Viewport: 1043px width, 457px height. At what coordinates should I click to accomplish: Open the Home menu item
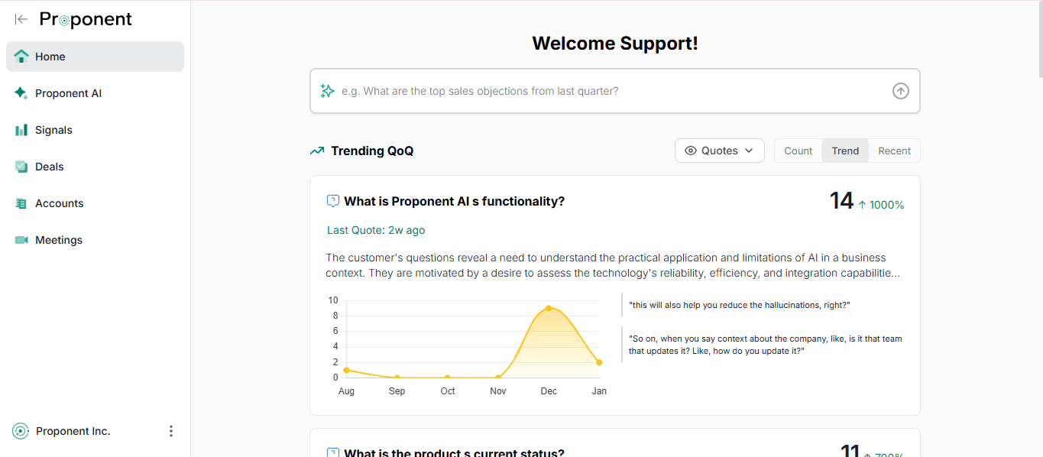tap(95, 57)
